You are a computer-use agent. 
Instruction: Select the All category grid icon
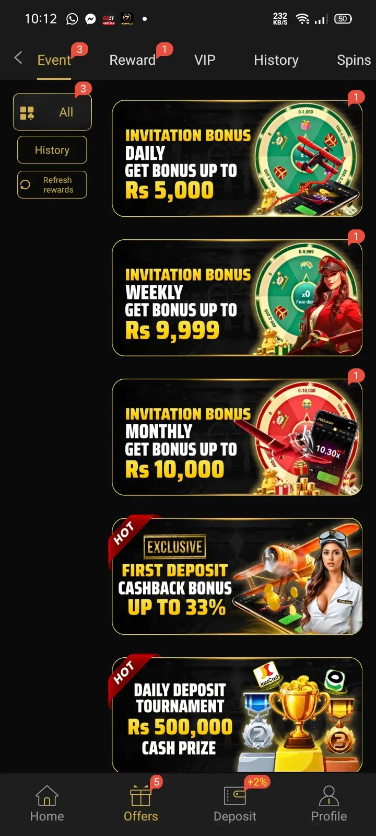click(x=27, y=113)
